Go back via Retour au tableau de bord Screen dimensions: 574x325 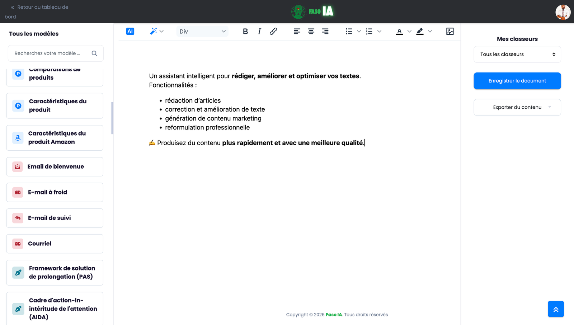tap(39, 8)
